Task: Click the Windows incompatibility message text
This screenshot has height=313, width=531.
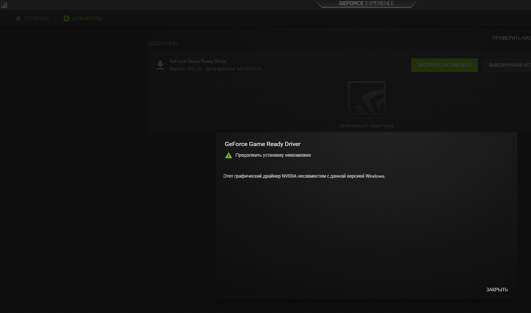Action: pyautogui.click(x=304, y=176)
